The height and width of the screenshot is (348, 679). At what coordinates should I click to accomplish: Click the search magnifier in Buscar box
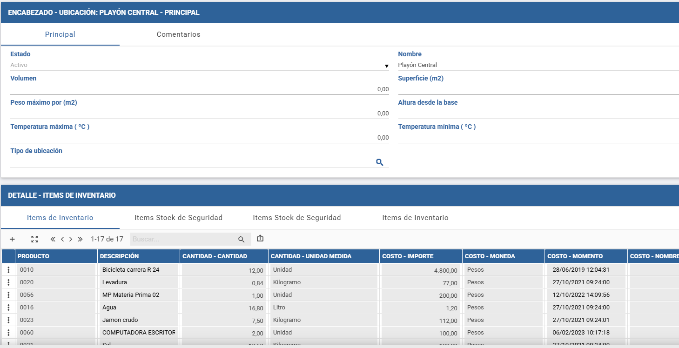coord(241,239)
